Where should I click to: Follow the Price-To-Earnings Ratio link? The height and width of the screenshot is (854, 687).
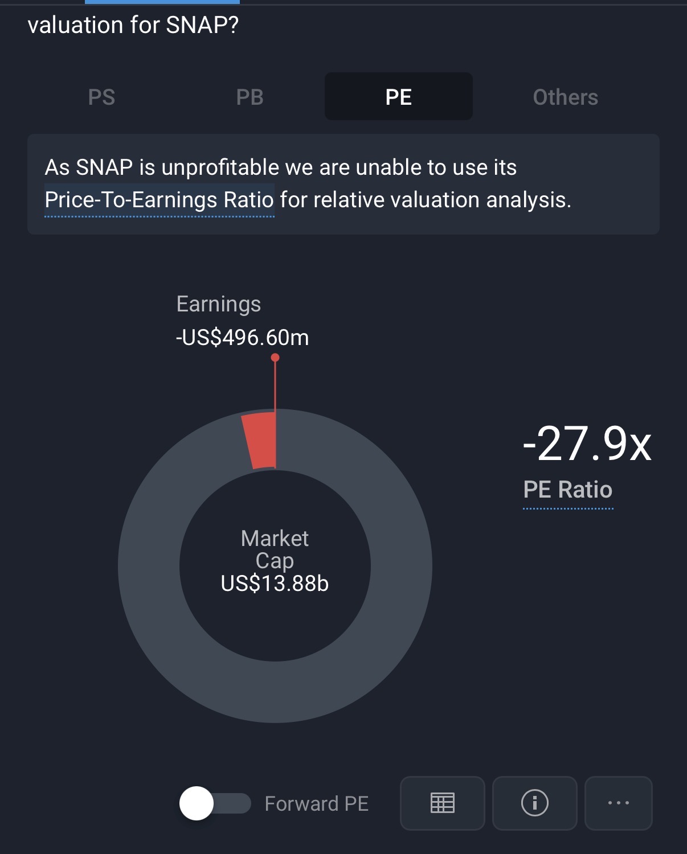click(x=159, y=200)
